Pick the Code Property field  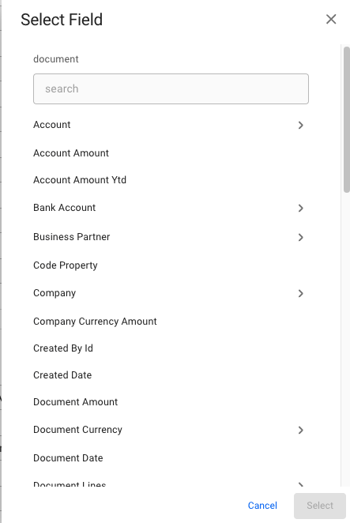[x=66, y=265]
